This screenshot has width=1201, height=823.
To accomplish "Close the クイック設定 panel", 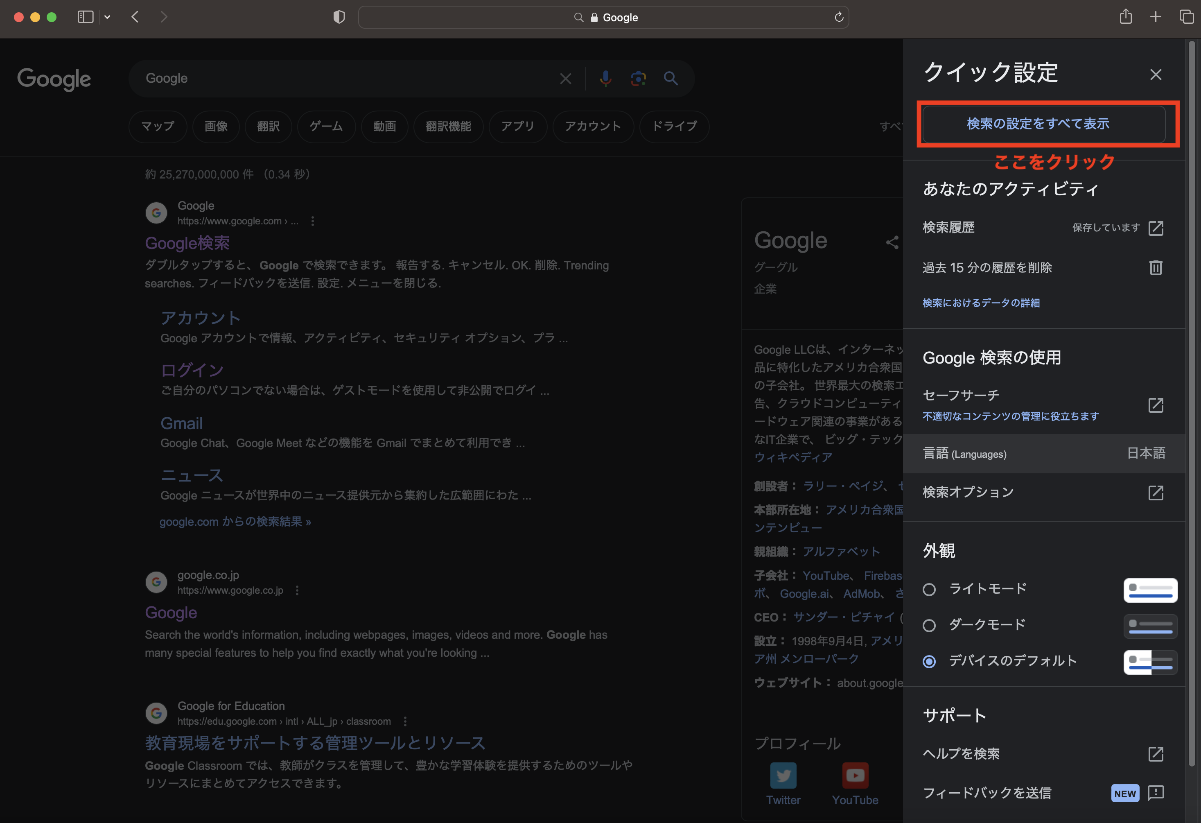I will (x=1156, y=75).
